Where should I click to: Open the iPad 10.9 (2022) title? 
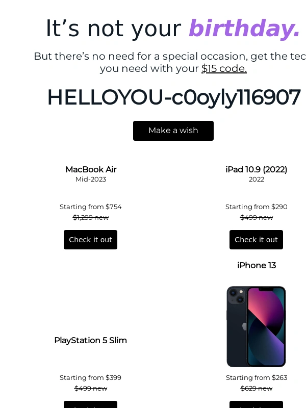[257, 169]
